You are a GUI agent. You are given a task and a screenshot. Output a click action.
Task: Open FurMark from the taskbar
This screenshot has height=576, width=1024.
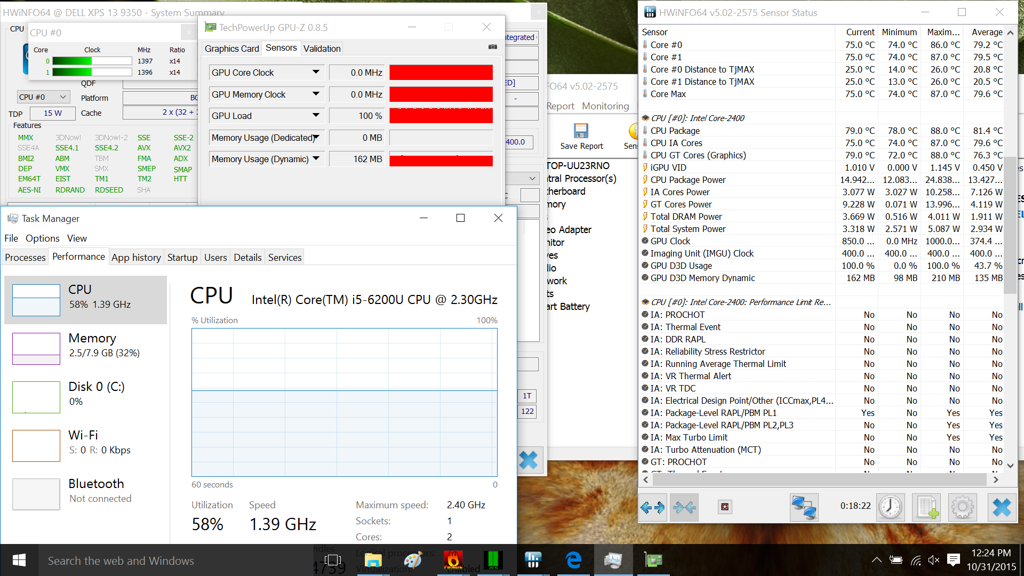click(x=453, y=560)
